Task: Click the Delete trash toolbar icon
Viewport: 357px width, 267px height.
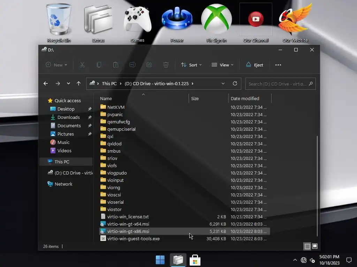Action: (166, 65)
